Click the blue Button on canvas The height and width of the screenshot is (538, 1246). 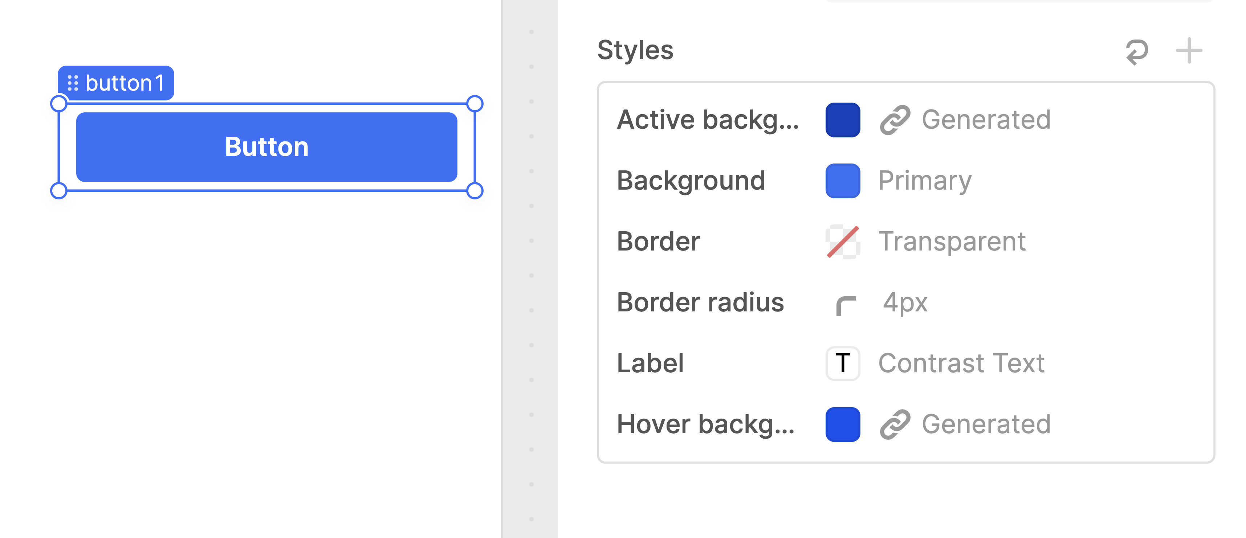coord(266,147)
